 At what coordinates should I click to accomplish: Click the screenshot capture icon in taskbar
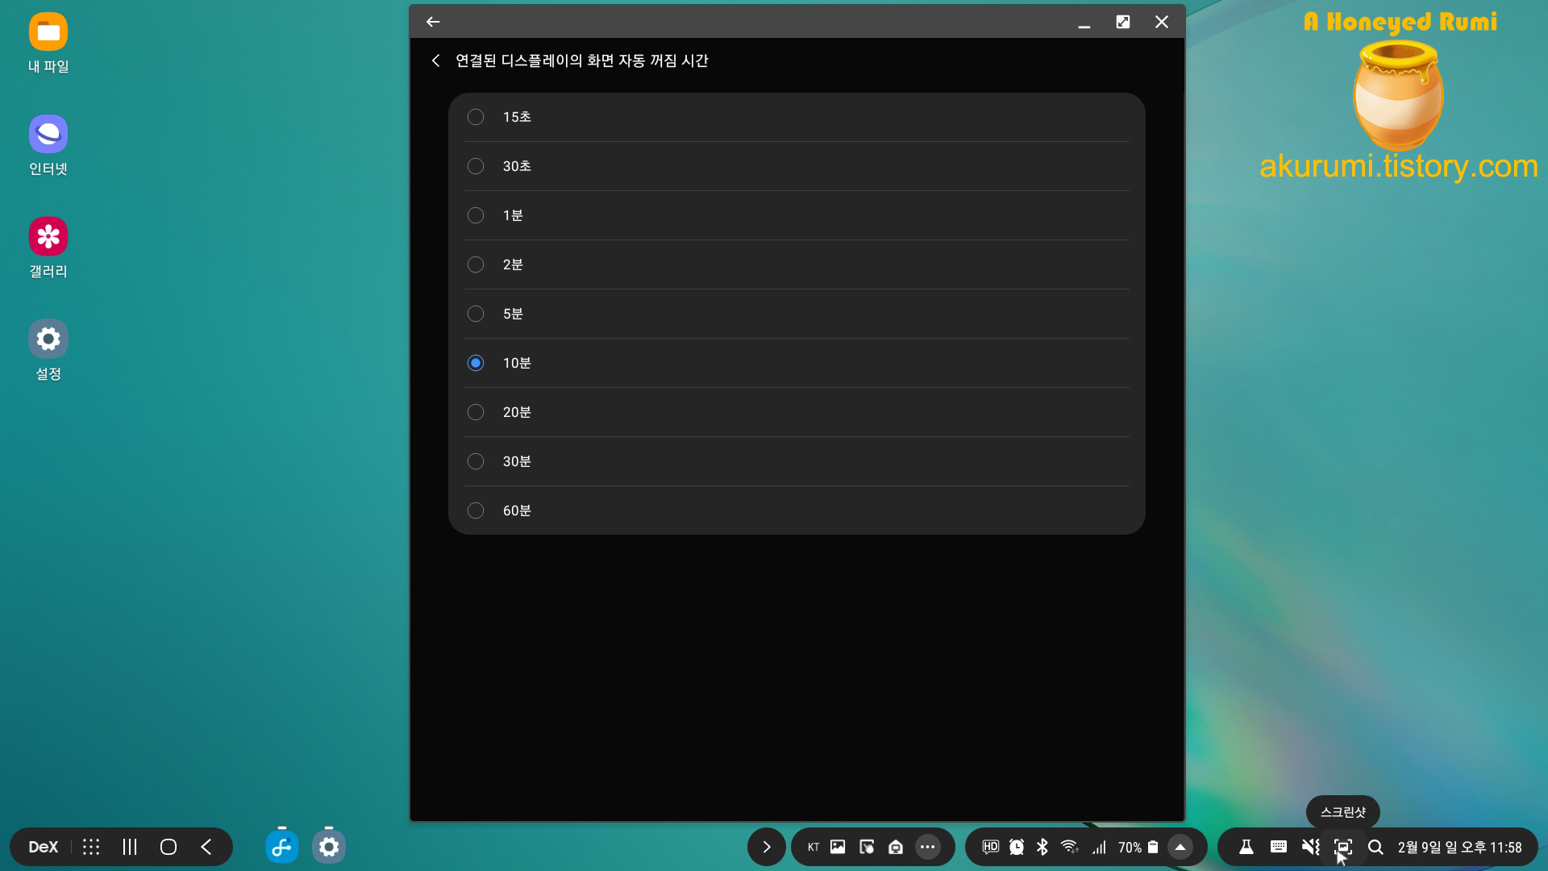[x=1342, y=847]
